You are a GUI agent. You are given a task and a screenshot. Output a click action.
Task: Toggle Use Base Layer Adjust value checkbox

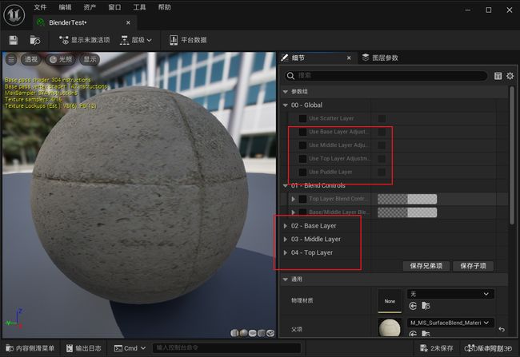(x=382, y=132)
